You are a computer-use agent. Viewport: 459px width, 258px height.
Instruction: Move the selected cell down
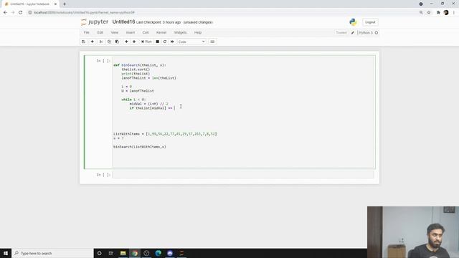coord(134,42)
